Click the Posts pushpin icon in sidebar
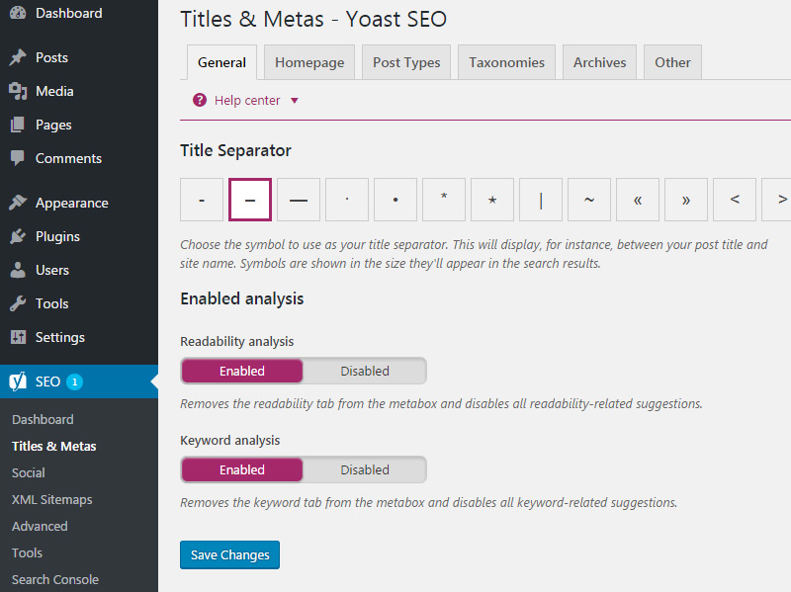 tap(18, 57)
